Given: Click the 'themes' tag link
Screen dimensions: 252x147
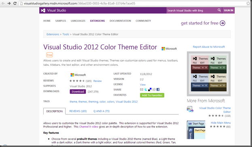Looking at the screenshot, I should (83, 102).
